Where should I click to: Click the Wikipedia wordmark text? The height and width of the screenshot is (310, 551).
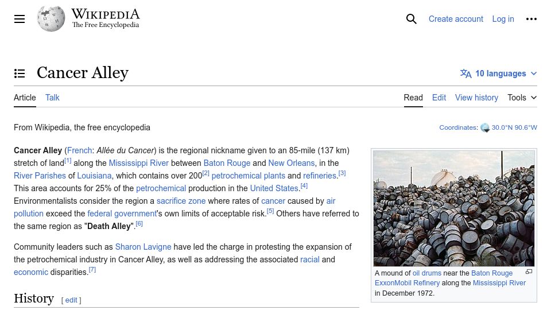pos(106,14)
